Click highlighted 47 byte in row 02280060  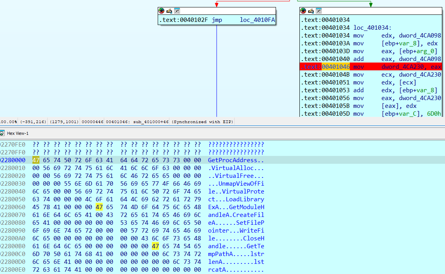[x=99, y=207]
